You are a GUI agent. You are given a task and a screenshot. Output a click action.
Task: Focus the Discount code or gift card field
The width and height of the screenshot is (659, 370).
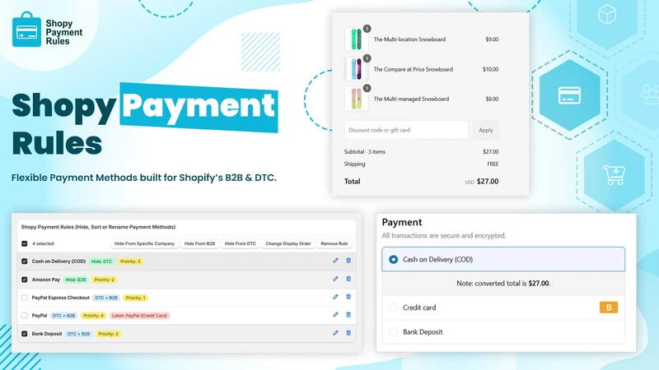pyautogui.click(x=406, y=130)
